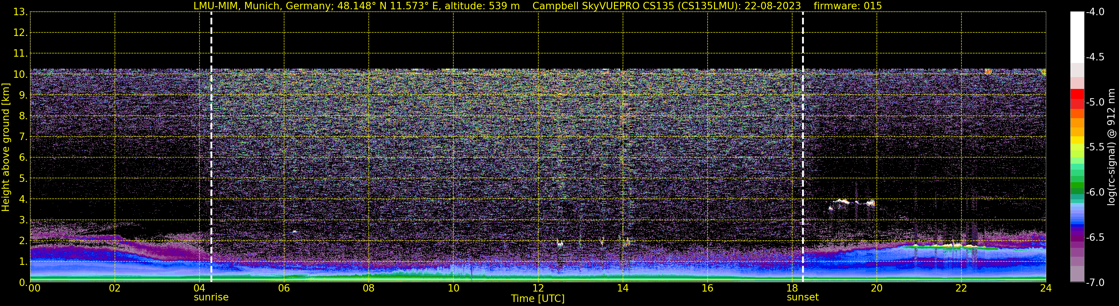Click the '24' time axis tick label
This screenshot has height=306, width=1119.
(1046, 288)
